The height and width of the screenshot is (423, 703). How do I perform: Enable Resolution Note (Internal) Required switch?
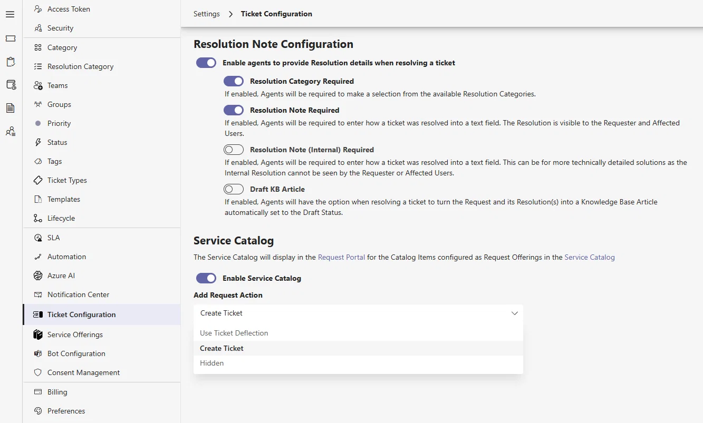(x=234, y=150)
